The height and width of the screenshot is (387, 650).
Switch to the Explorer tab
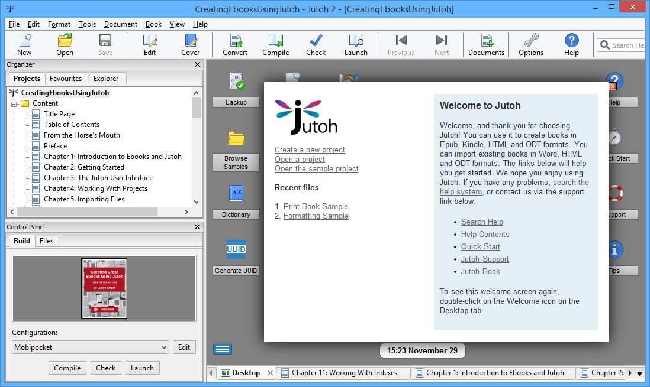(x=106, y=78)
